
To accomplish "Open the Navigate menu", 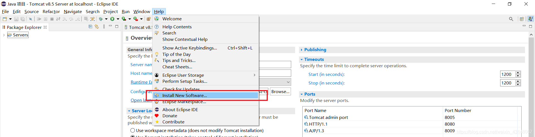I will click(73, 11).
